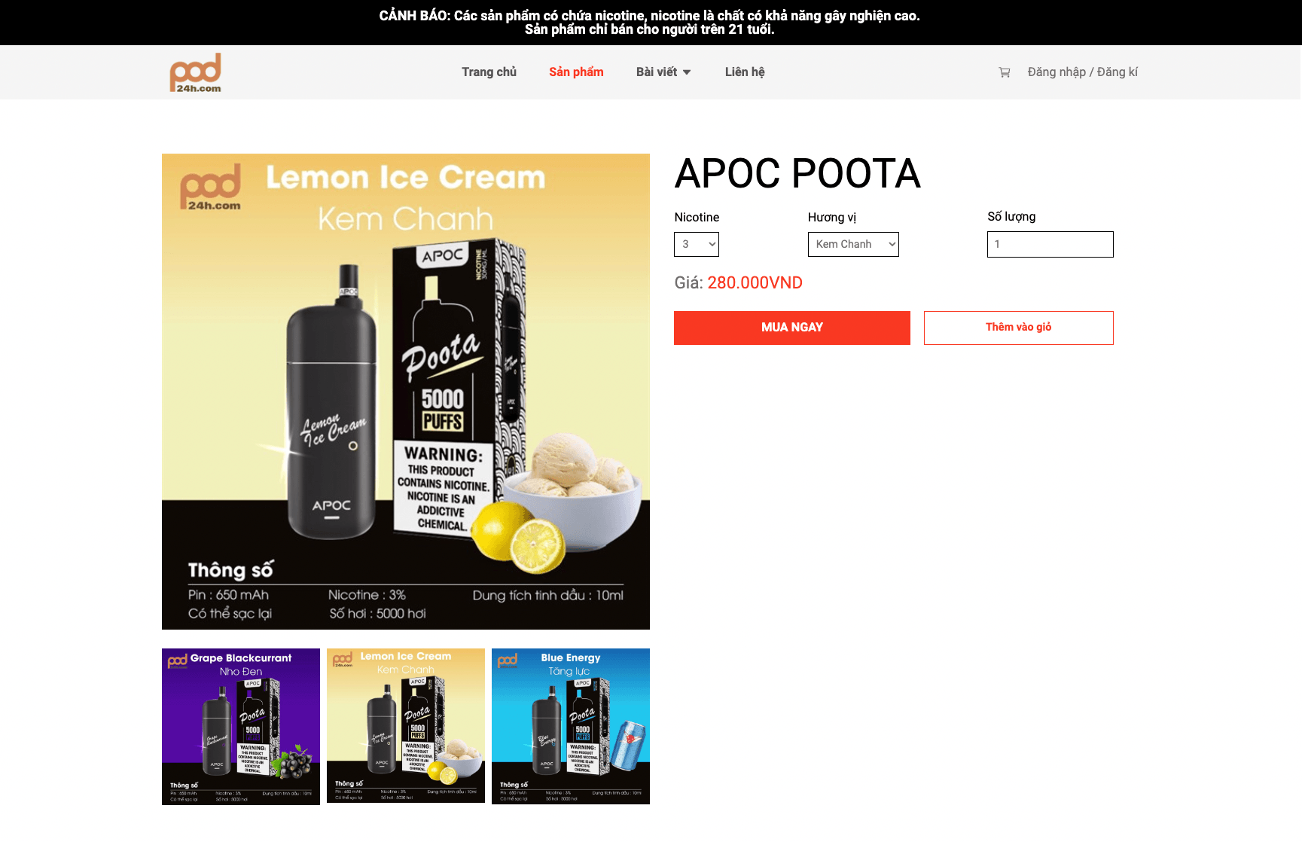The width and height of the screenshot is (1302, 842).
Task: Go to Trang chủ page
Action: tap(489, 72)
